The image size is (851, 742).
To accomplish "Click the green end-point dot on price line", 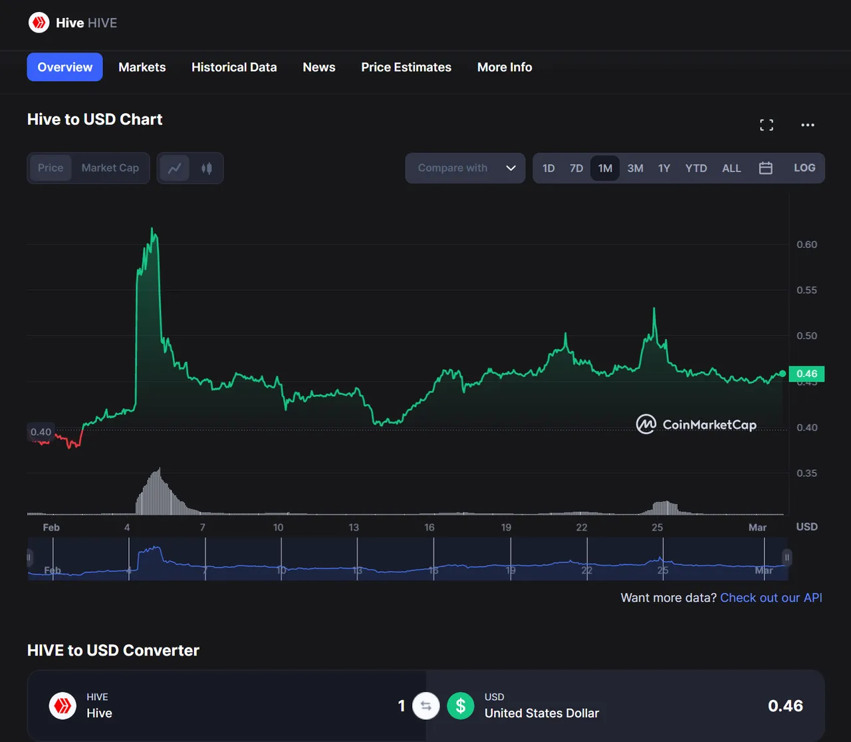I will pos(783,374).
